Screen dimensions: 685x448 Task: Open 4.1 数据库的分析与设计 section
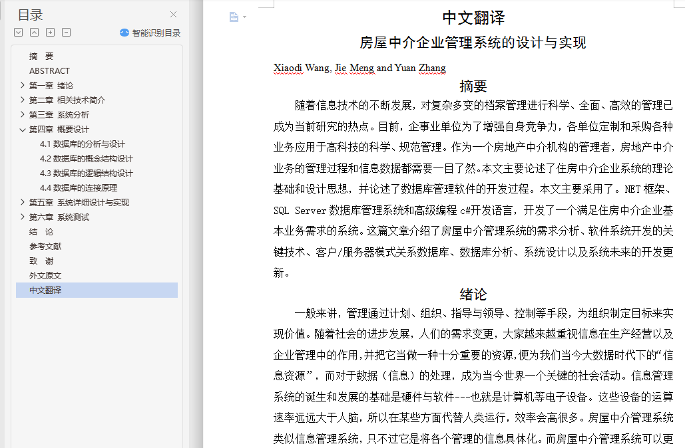click(82, 144)
